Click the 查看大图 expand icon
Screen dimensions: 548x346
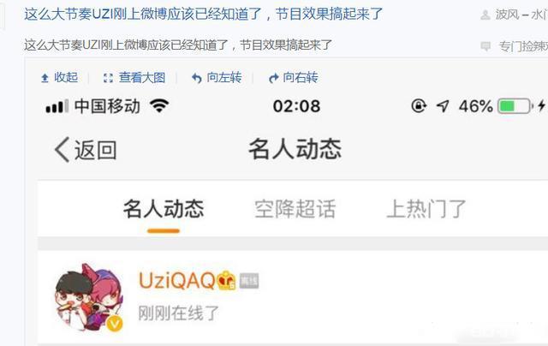coord(109,78)
